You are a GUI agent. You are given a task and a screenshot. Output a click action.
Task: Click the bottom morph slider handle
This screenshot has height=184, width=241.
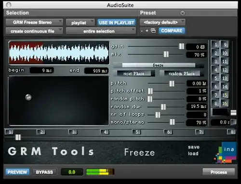pyautogui.click(x=18, y=137)
